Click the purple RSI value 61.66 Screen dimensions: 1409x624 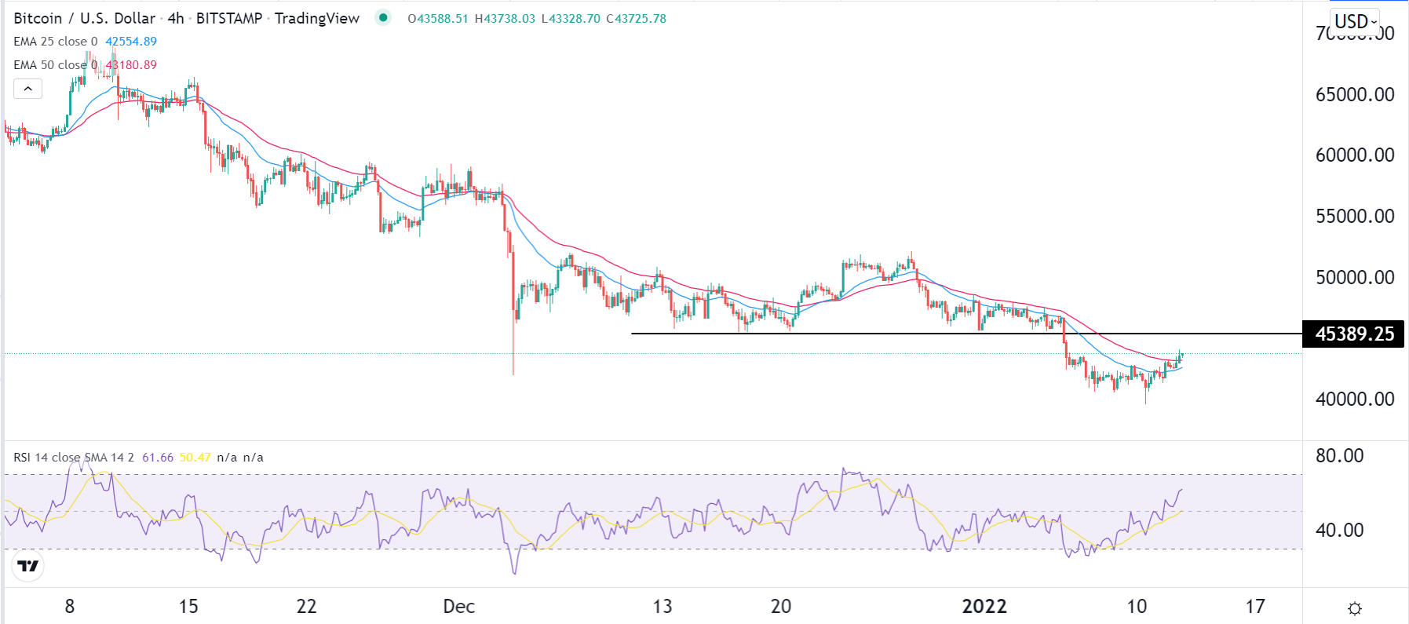[158, 458]
